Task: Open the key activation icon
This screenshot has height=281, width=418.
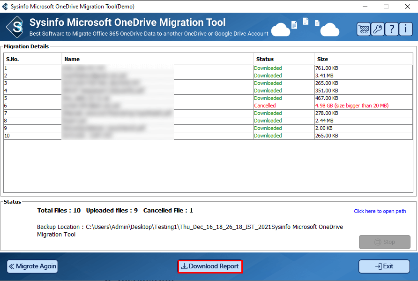Action: click(x=378, y=29)
